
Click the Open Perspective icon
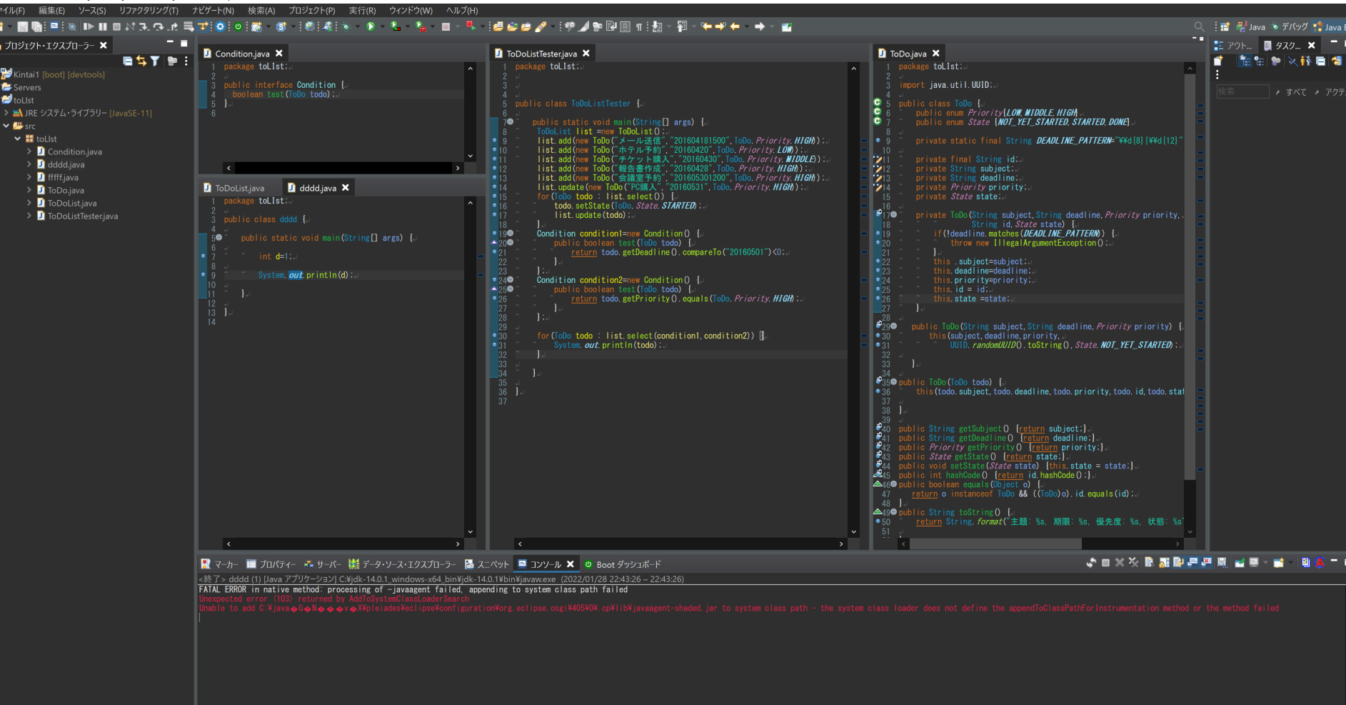click(x=1225, y=26)
